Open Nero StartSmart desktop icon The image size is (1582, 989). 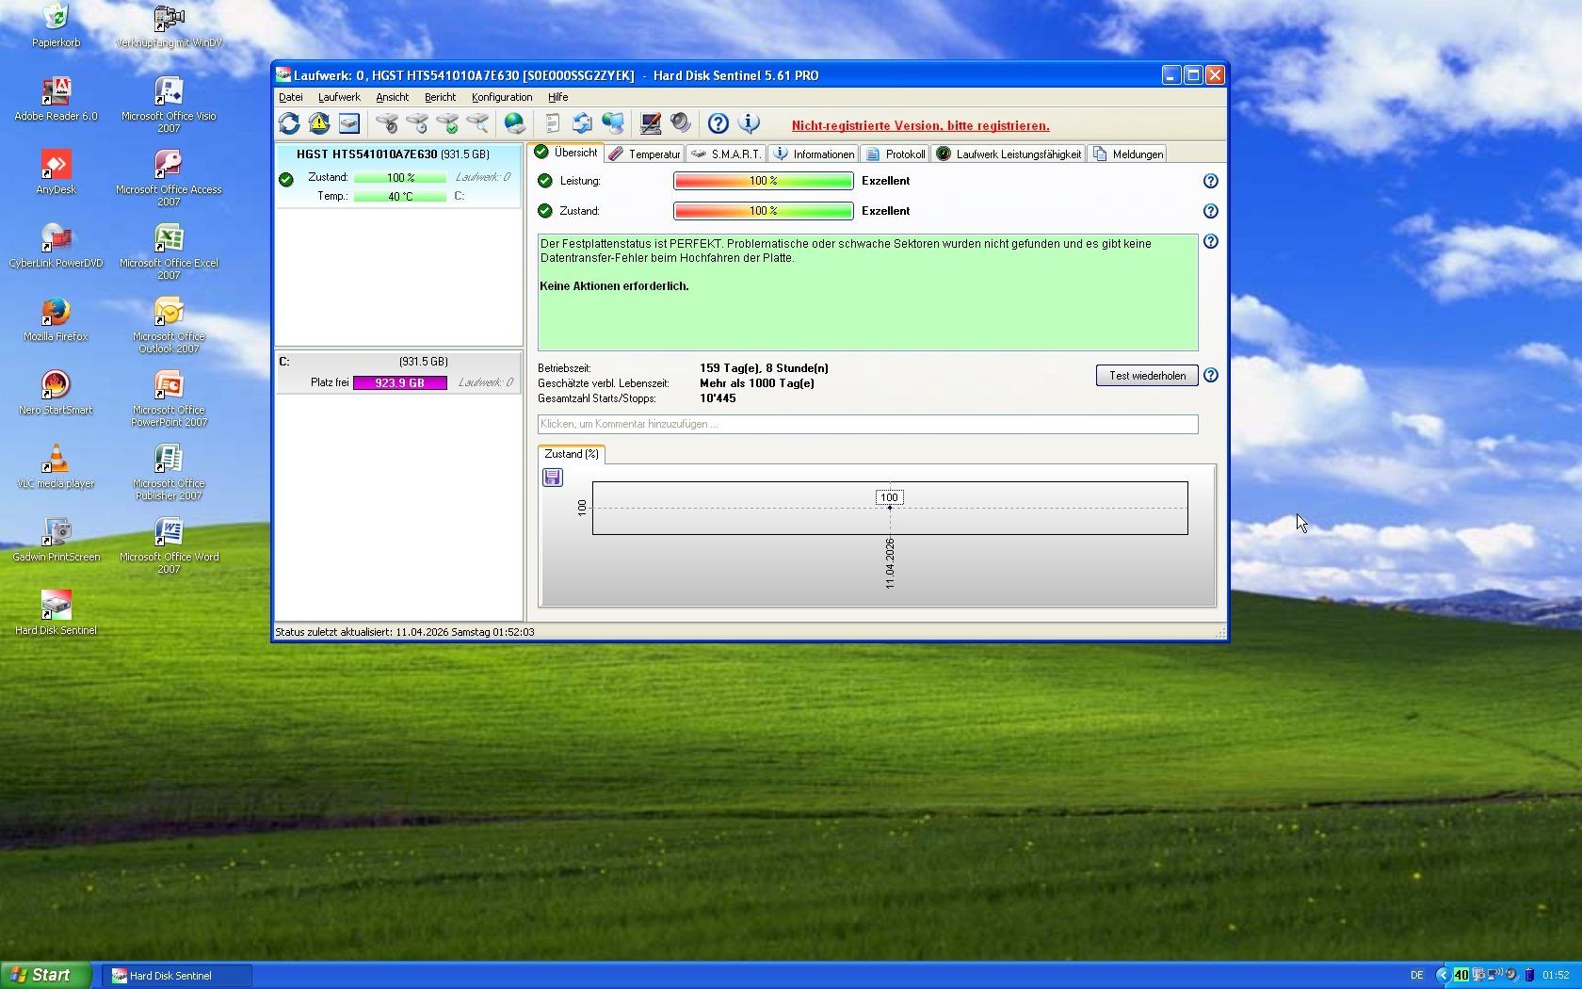tap(56, 392)
